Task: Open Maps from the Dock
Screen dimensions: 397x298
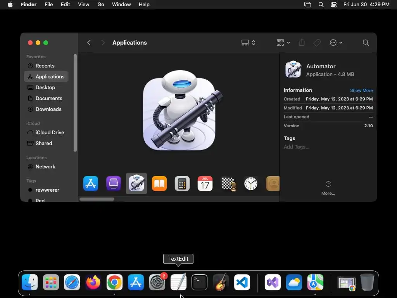Action: [x=315, y=282]
